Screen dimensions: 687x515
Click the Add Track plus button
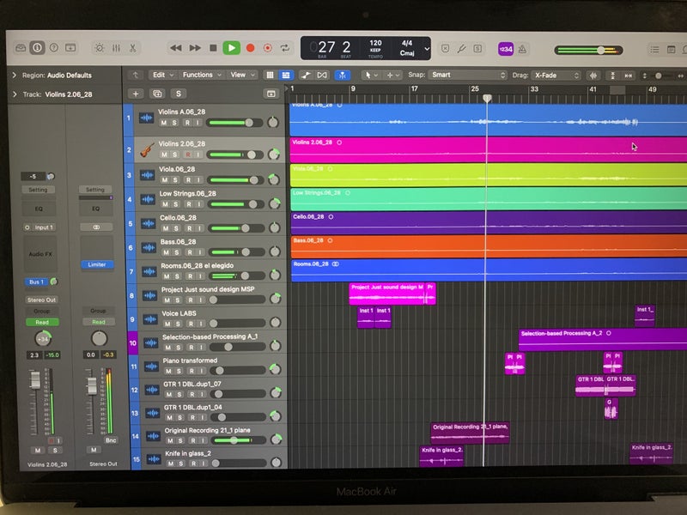pyautogui.click(x=135, y=94)
